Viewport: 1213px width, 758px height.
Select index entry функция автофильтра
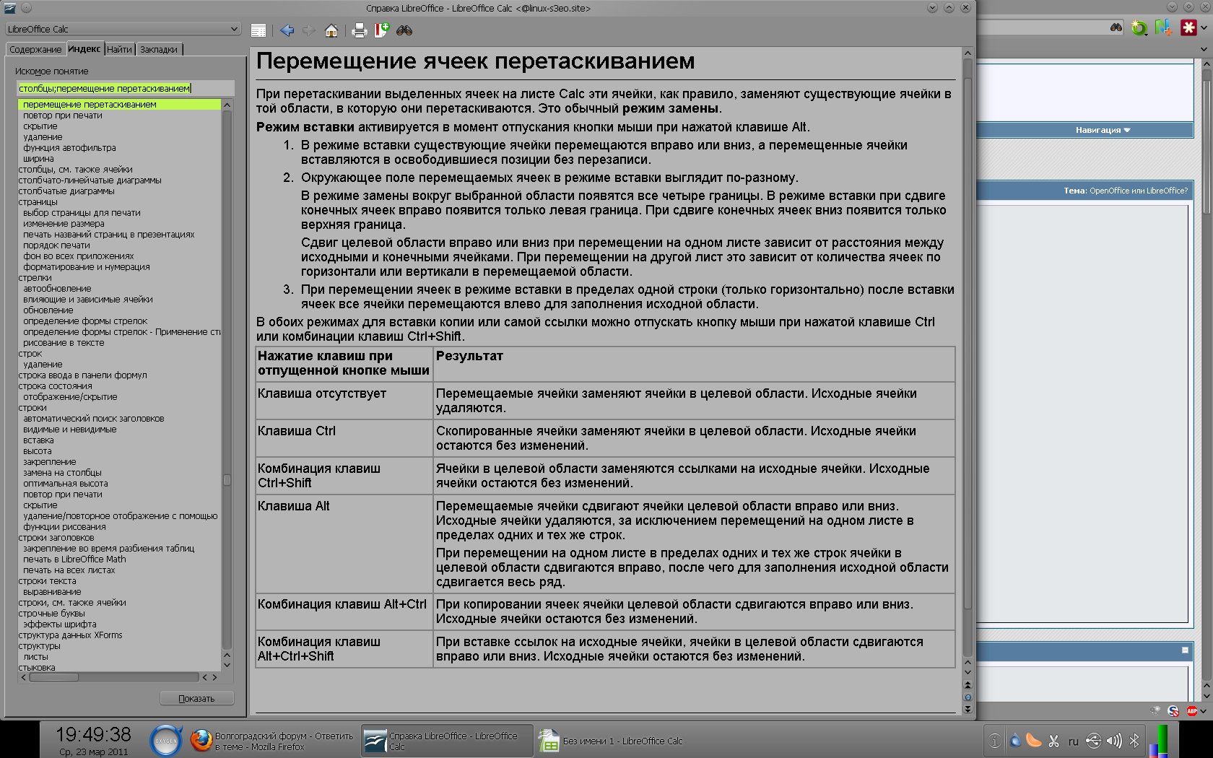click(69, 147)
